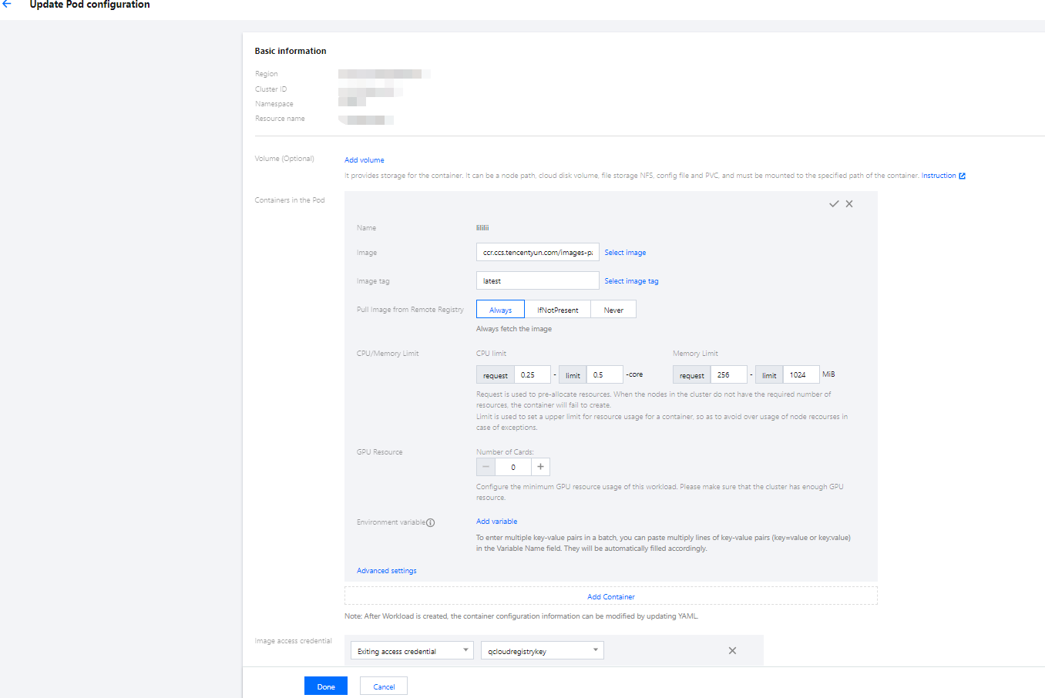Screen dimensions: 1045x698
Task: Open Instruction external link icon
Action: point(962,176)
